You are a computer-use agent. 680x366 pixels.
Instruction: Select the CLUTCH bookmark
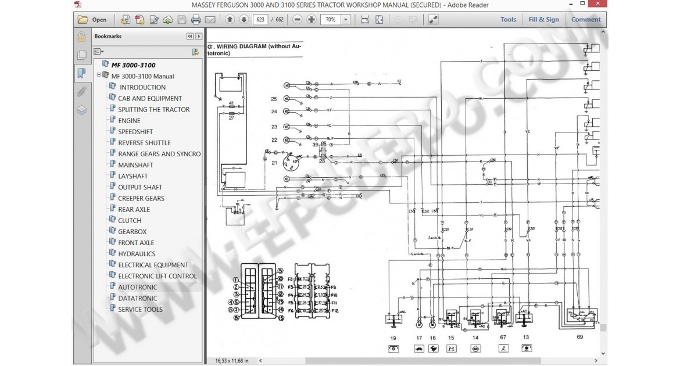[130, 221]
